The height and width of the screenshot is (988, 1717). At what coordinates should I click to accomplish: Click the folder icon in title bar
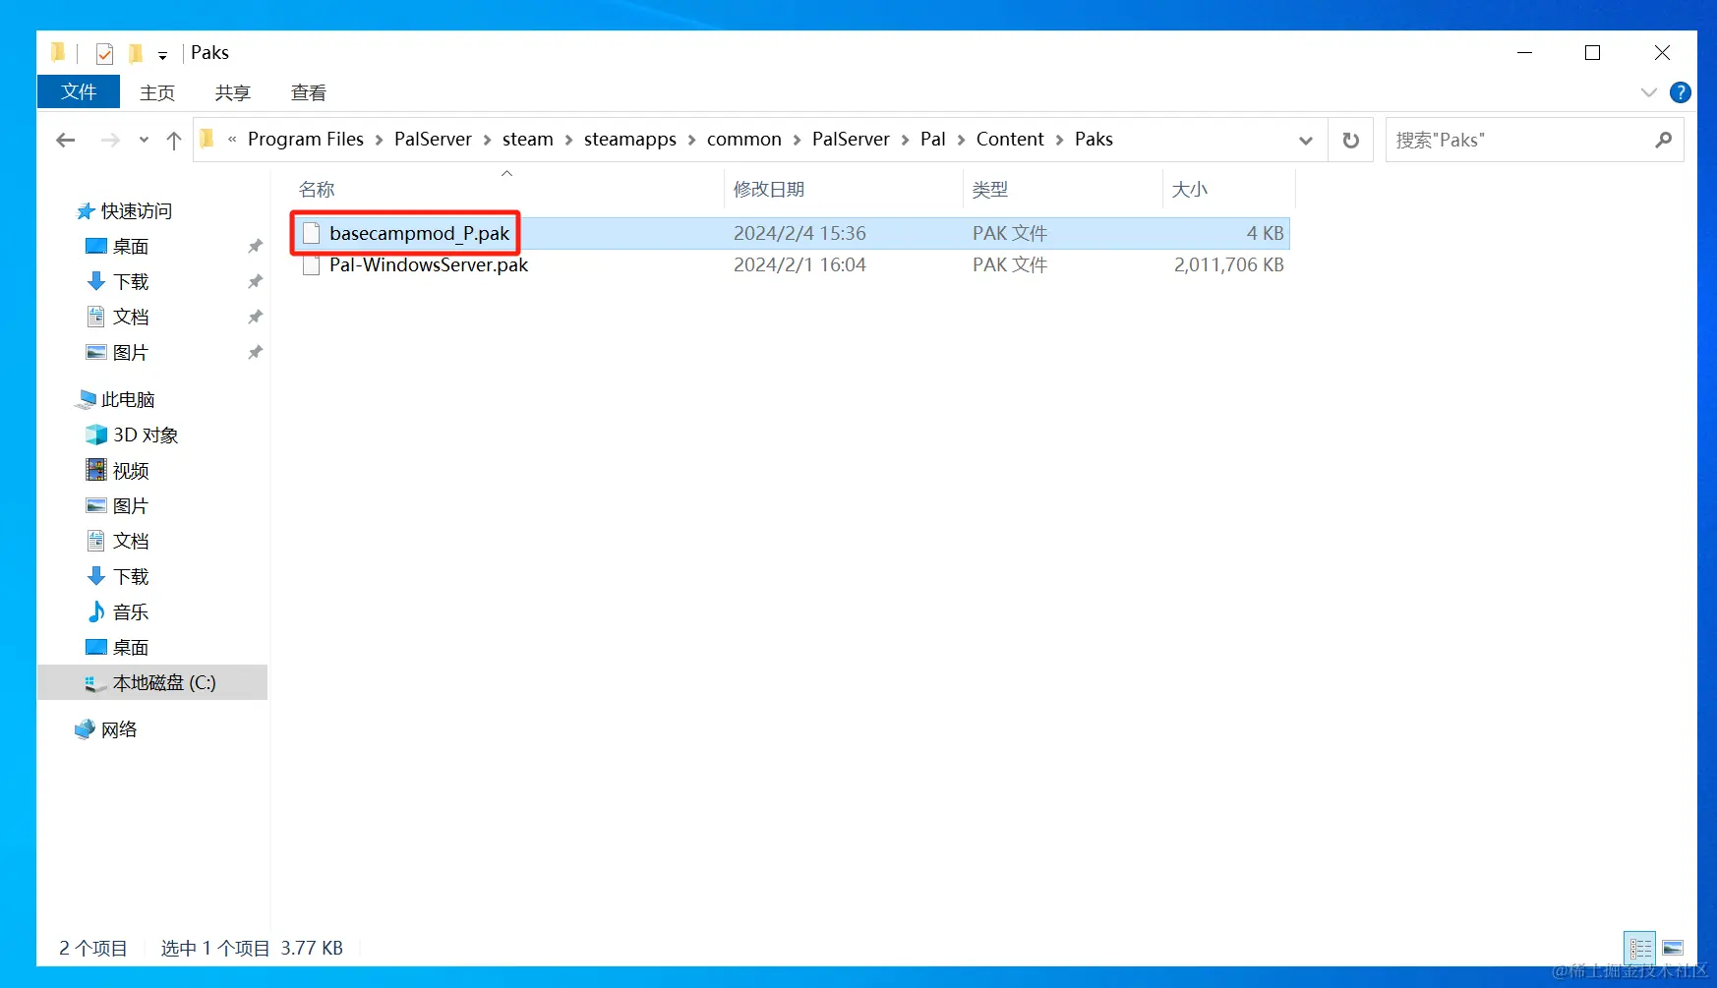coord(58,52)
